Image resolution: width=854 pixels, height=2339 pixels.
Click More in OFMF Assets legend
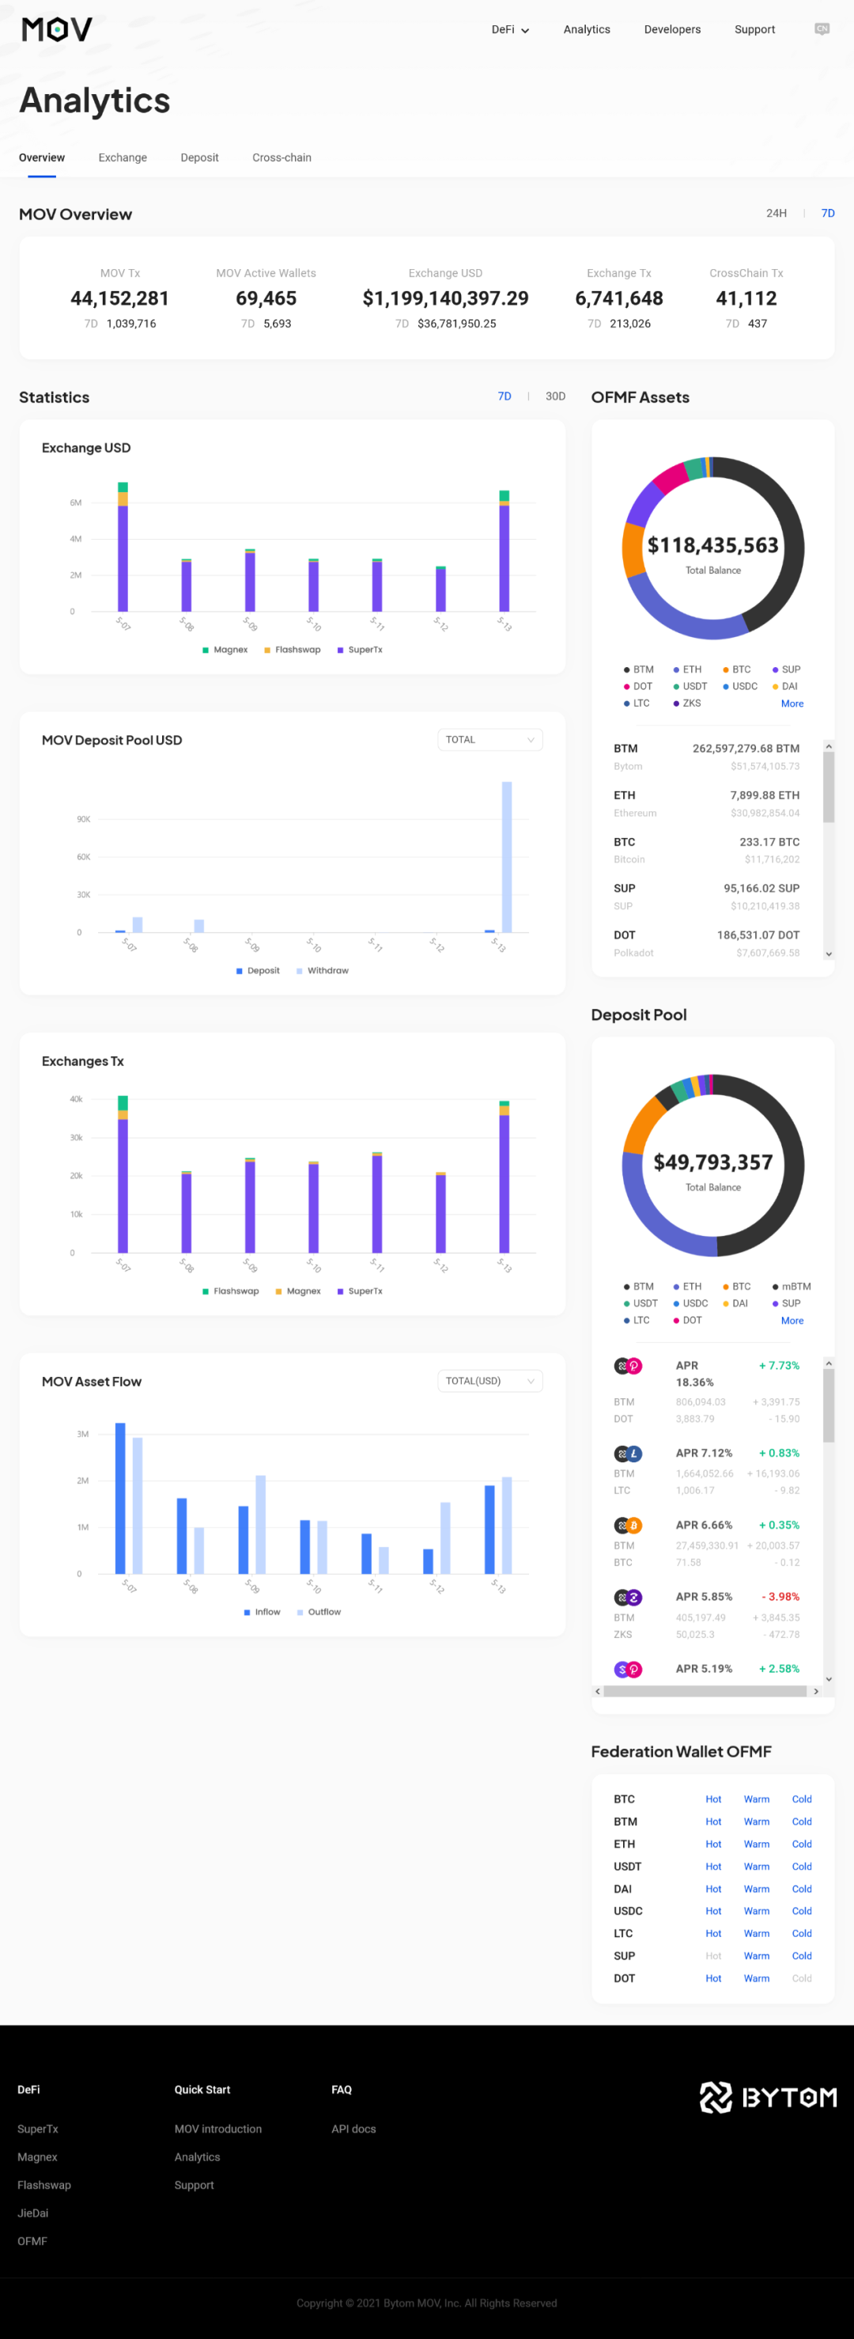pyautogui.click(x=792, y=703)
